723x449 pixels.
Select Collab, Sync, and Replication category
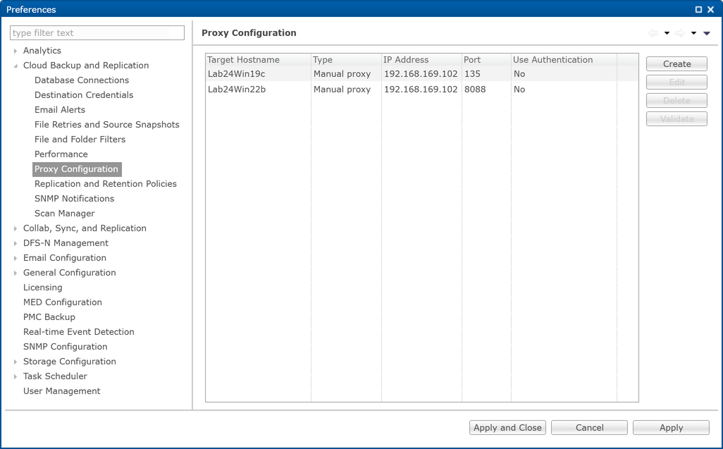(x=85, y=228)
